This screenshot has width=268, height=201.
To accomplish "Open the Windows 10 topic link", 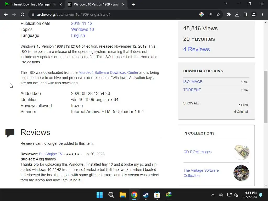I will pos(82,29).
